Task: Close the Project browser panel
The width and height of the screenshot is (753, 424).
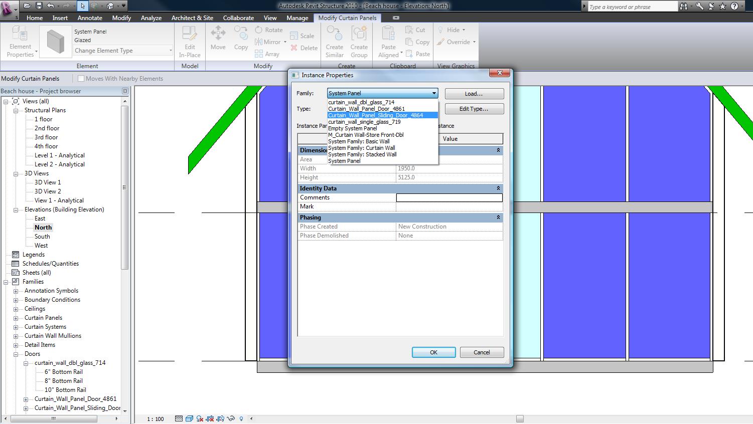Action: (125, 91)
